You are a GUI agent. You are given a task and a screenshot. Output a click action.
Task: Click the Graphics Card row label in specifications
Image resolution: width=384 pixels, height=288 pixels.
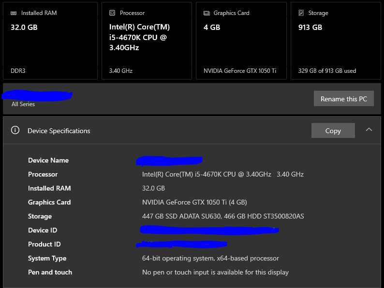(x=49, y=202)
